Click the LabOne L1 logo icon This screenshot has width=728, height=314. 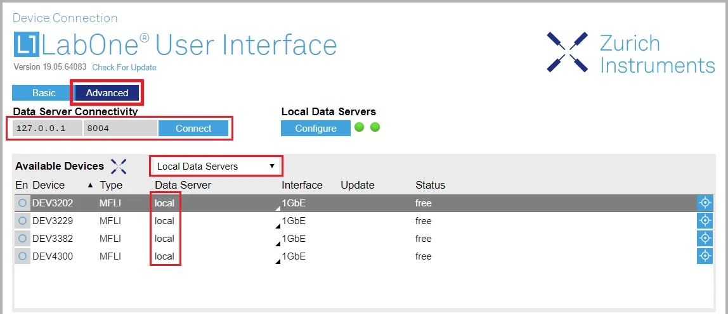click(27, 45)
